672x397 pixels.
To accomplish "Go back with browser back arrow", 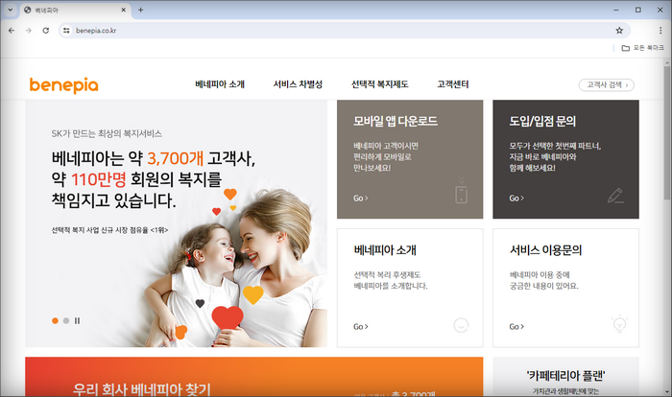I will coord(12,31).
